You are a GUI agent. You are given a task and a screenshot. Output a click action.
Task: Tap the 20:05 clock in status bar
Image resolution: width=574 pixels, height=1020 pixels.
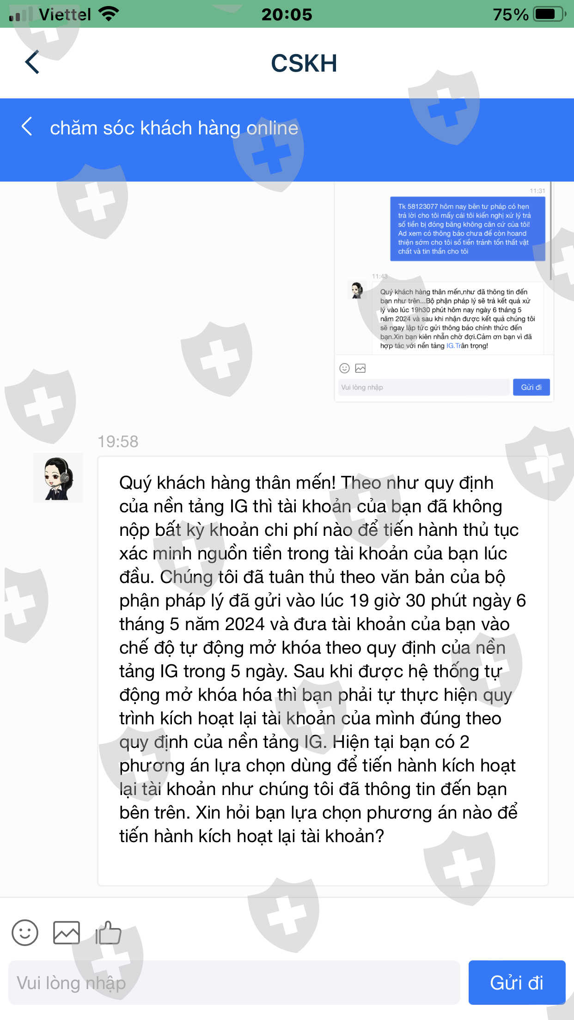(x=287, y=14)
